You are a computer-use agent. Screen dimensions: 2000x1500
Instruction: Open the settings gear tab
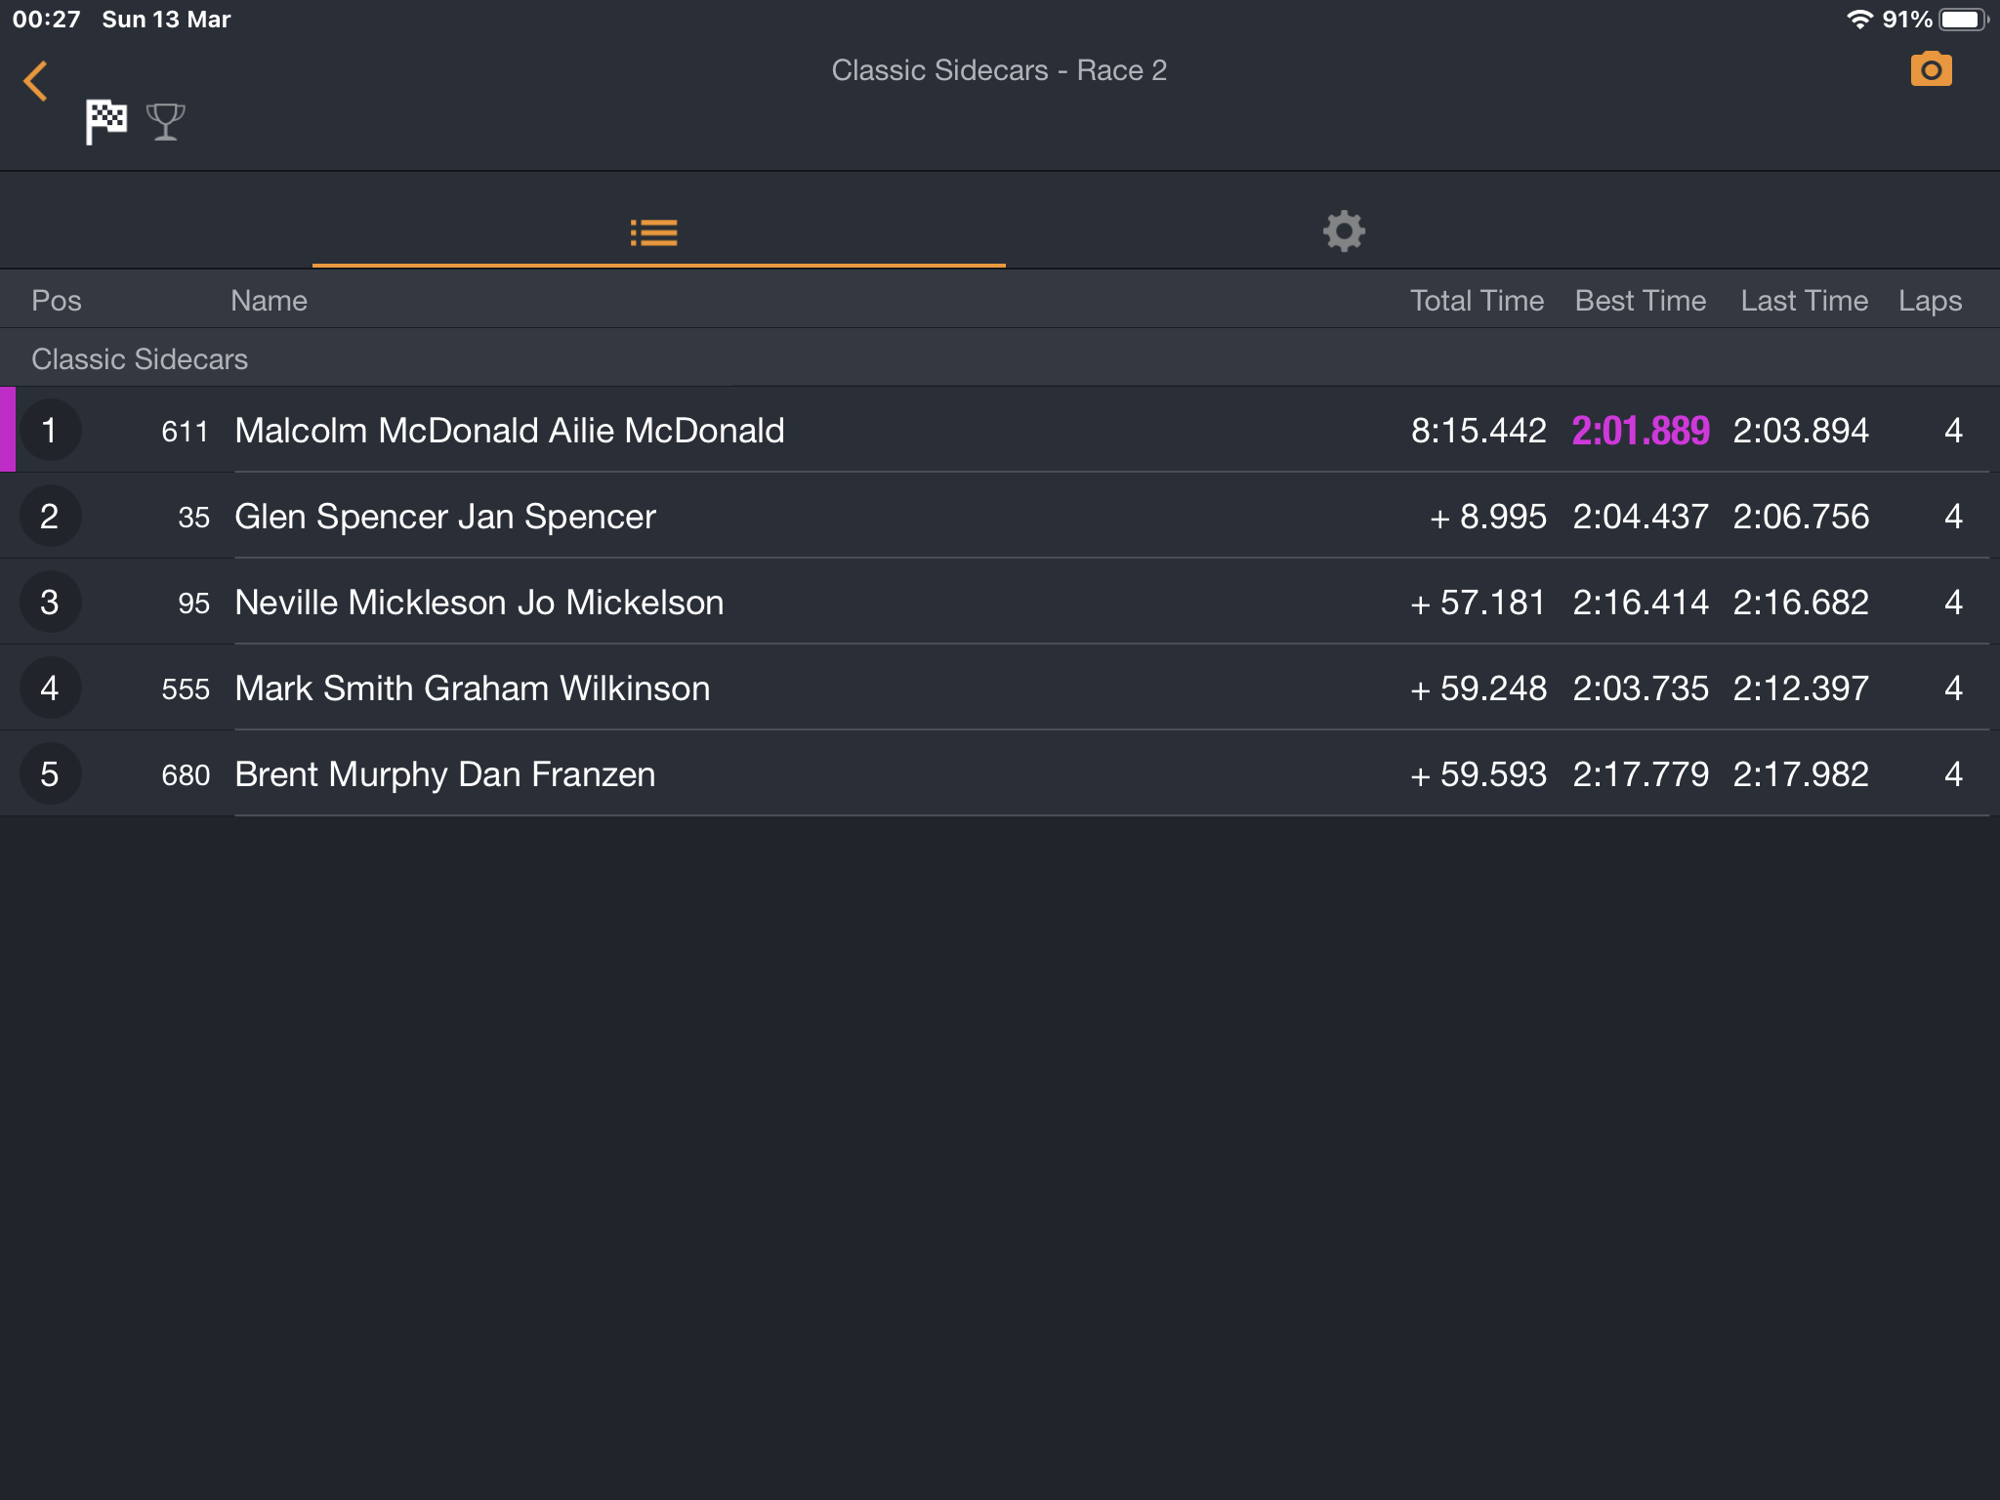click(1344, 231)
